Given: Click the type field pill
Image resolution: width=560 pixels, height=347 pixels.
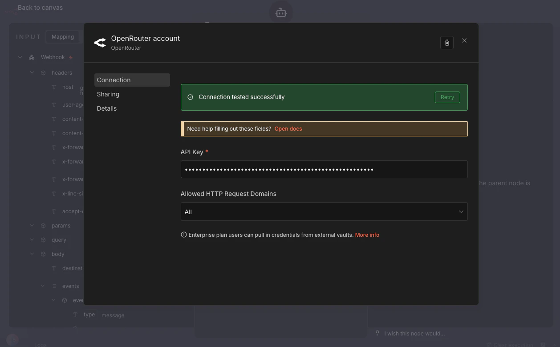Looking at the screenshot, I should (x=89, y=315).
